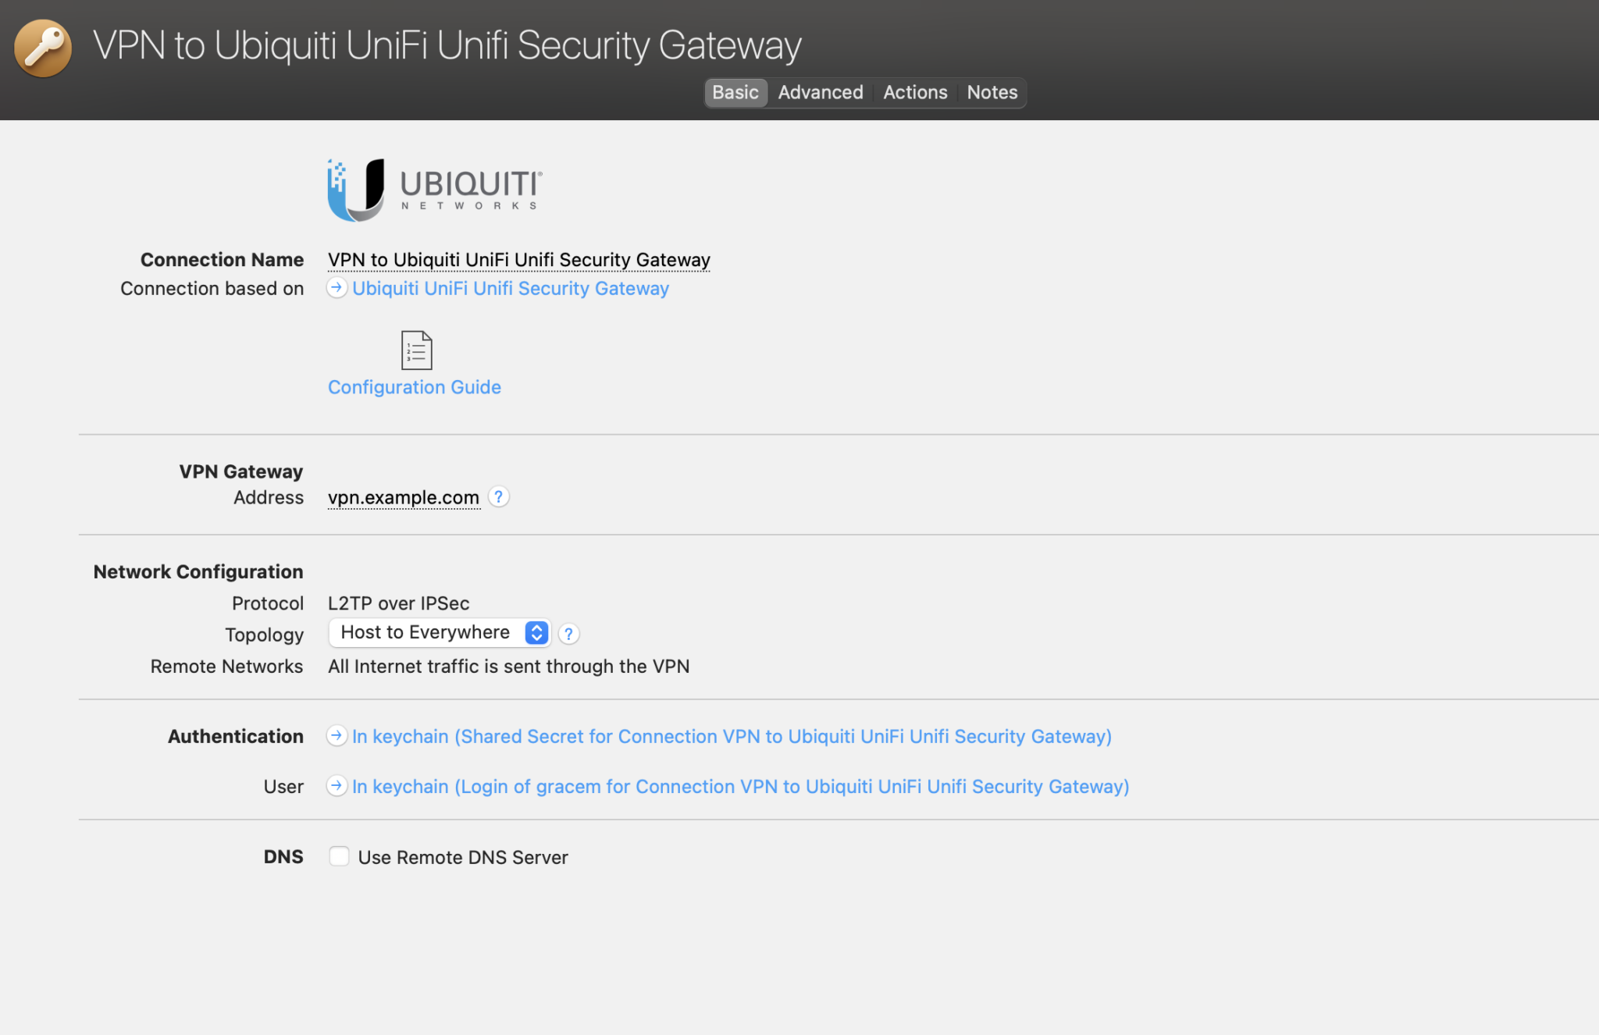
Task: Click the arrow icon beside the User keychain link
Action: click(x=337, y=786)
